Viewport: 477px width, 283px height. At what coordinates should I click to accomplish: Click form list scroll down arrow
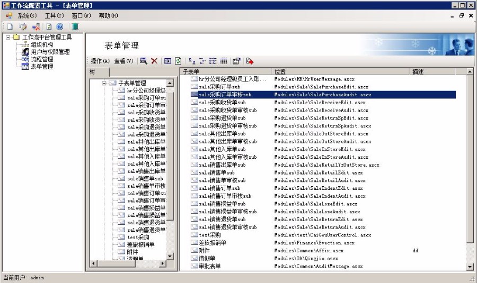470,267
